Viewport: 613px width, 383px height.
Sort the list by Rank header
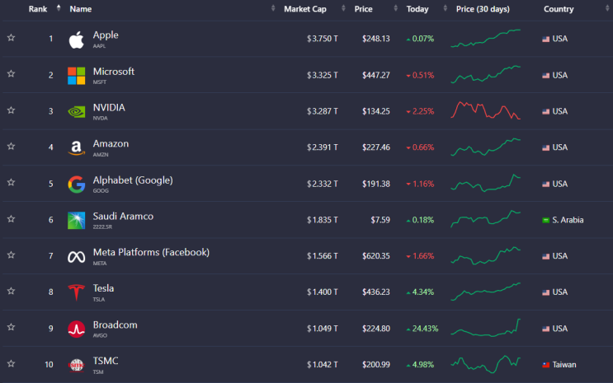coord(38,9)
